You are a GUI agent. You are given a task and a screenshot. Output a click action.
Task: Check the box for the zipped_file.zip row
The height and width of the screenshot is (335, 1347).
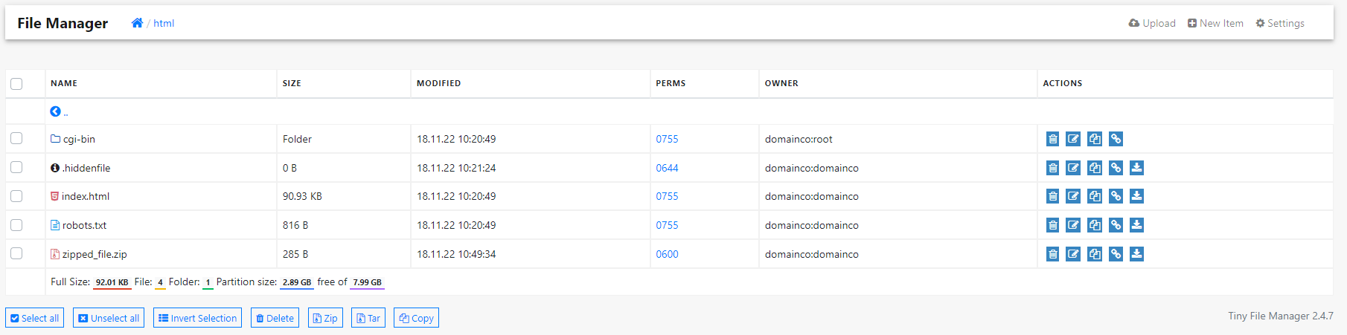click(x=16, y=254)
